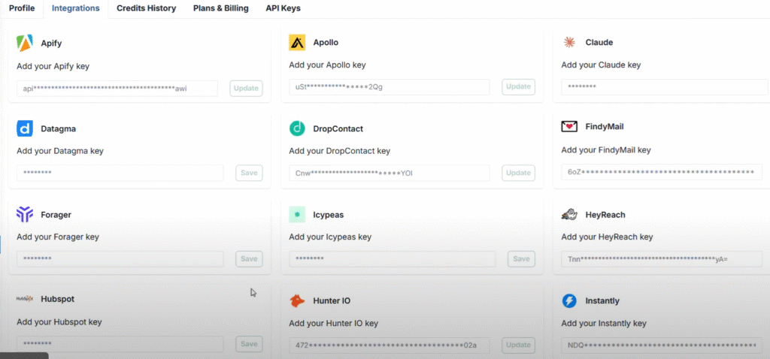
Task: Switch to the Profile tab
Action: tap(22, 8)
